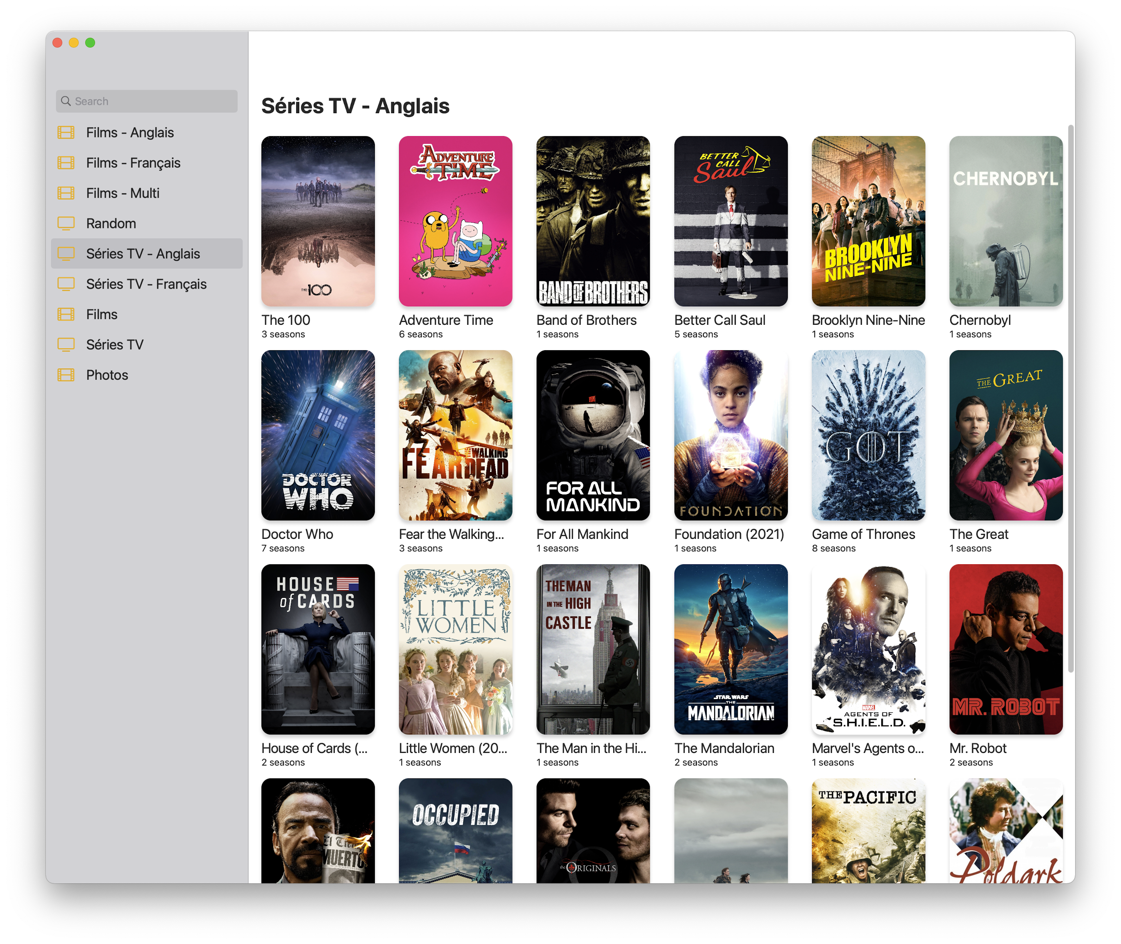Open the Mr. Robot poster
Screen dimensions: 1121x944
pyautogui.click(x=1005, y=649)
